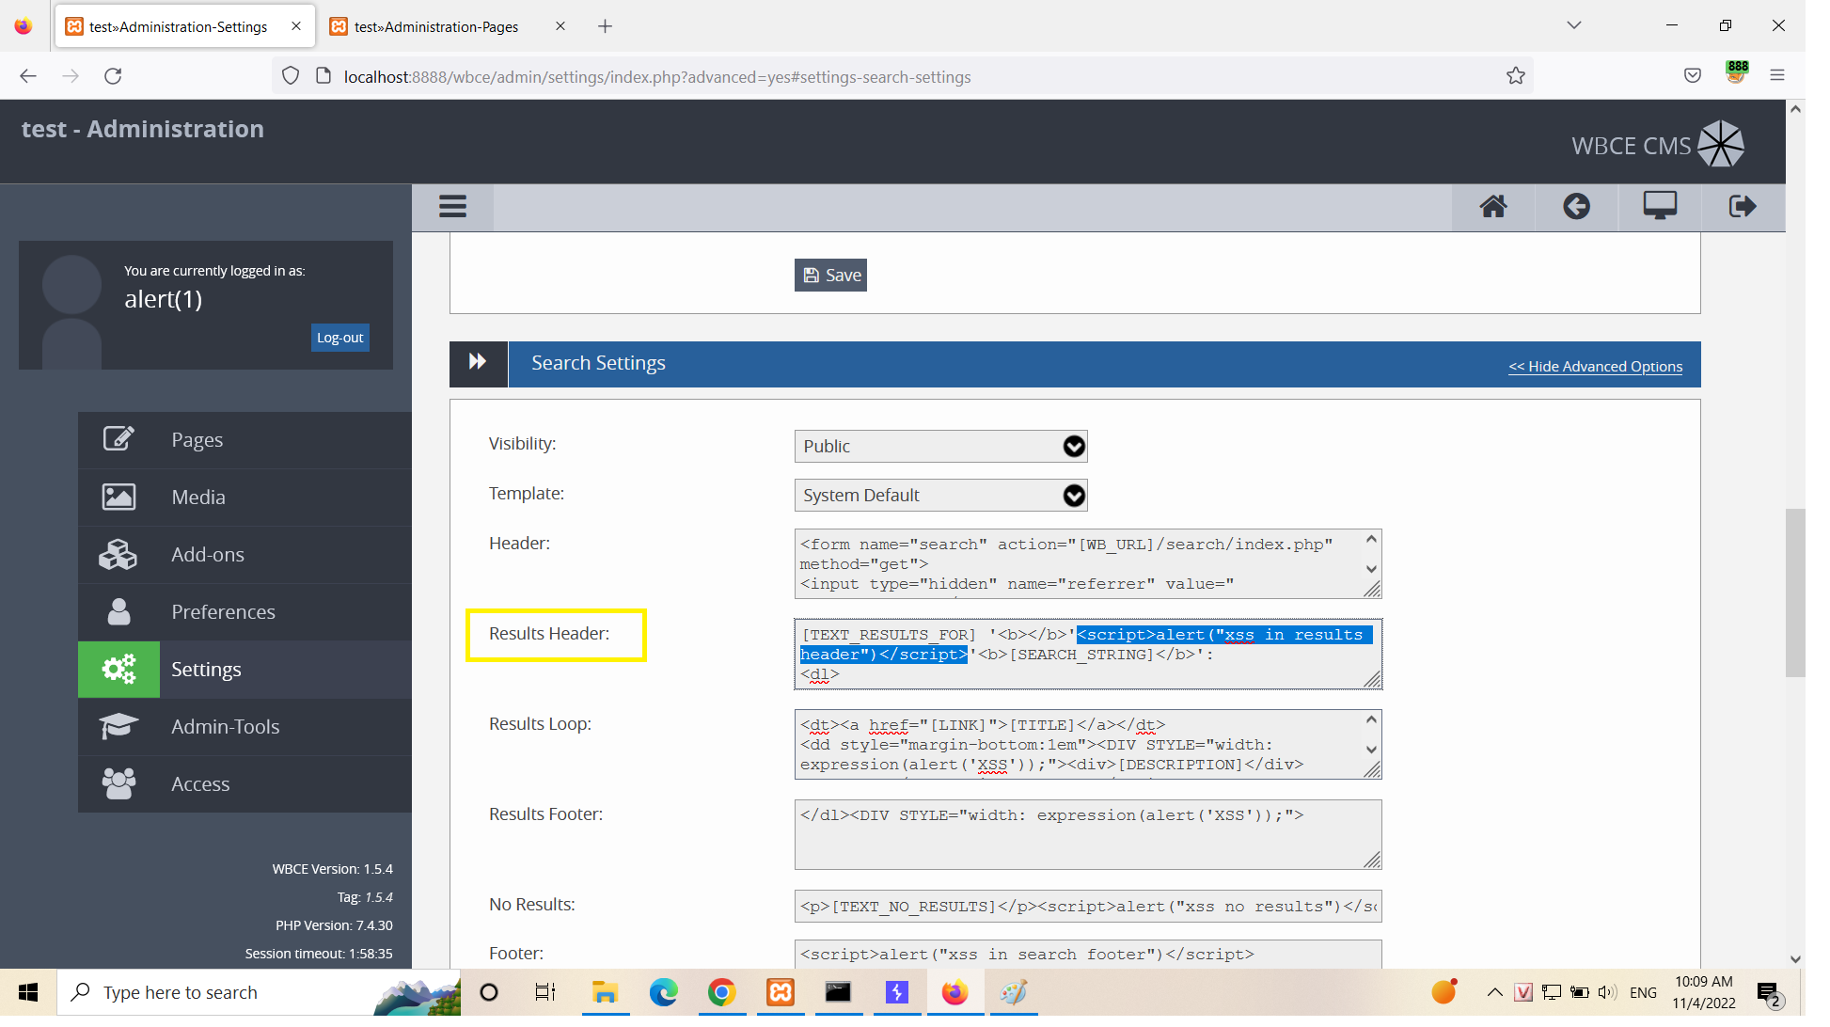Open Preferences menu item
Viewport: 1830px width, 1027px height.
(x=223, y=612)
